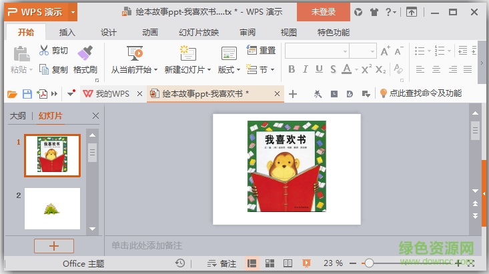Cut selection with the scissors icon

44,50
